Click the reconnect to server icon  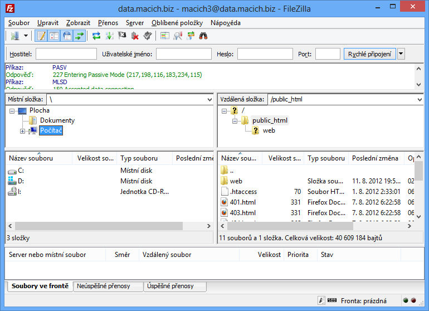[147, 36]
